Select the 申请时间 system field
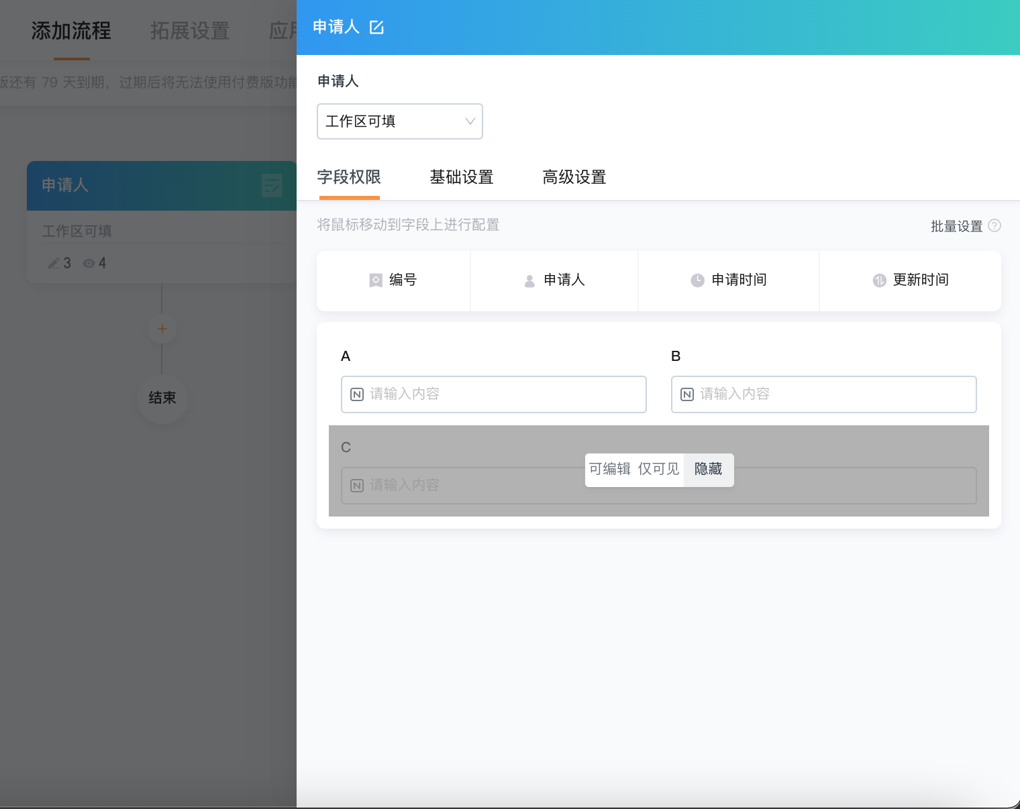The image size is (1020, 809). tap(729, 280)
